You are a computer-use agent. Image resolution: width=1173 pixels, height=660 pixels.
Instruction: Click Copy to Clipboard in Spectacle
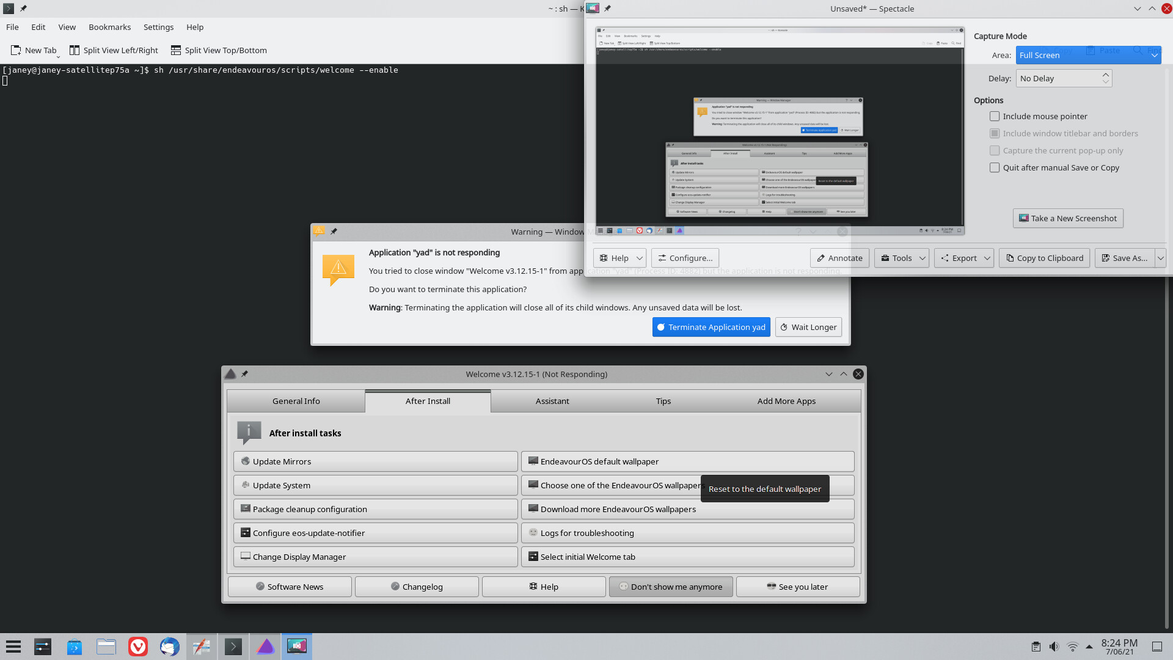(x=1044, y=257)
